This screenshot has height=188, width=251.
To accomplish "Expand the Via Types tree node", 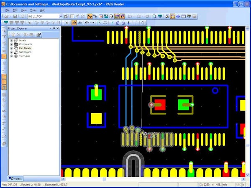I will [x=11, y=56].
